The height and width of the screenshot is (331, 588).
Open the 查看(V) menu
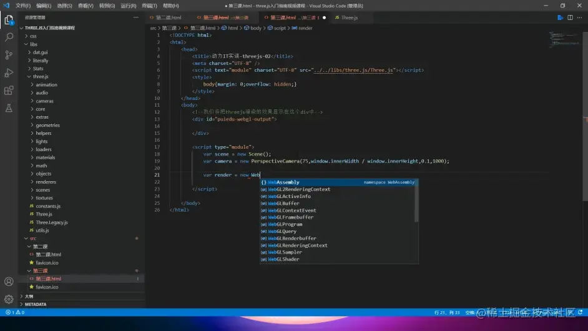(86, 6)
